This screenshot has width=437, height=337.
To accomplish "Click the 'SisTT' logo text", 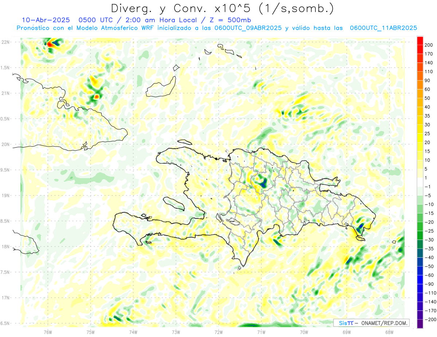I will coord(346,323).
